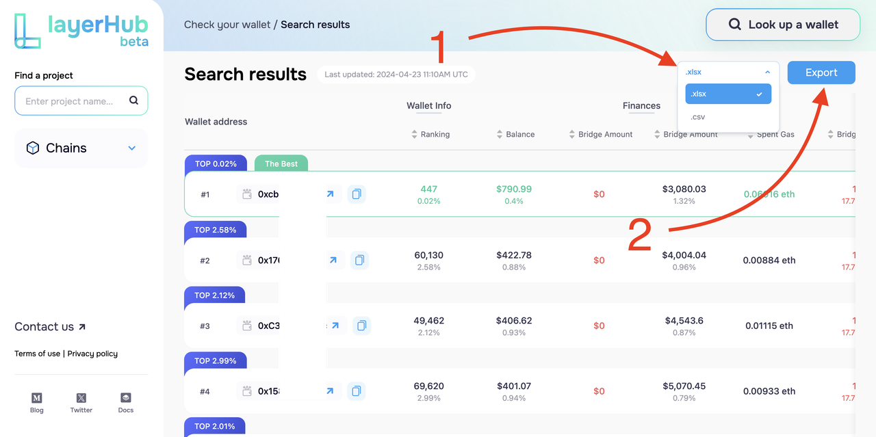Open the Docs icon in sidebar
The width and height of the screenshot is (876, 437).
pyautogui.click(x=126, y=397)
